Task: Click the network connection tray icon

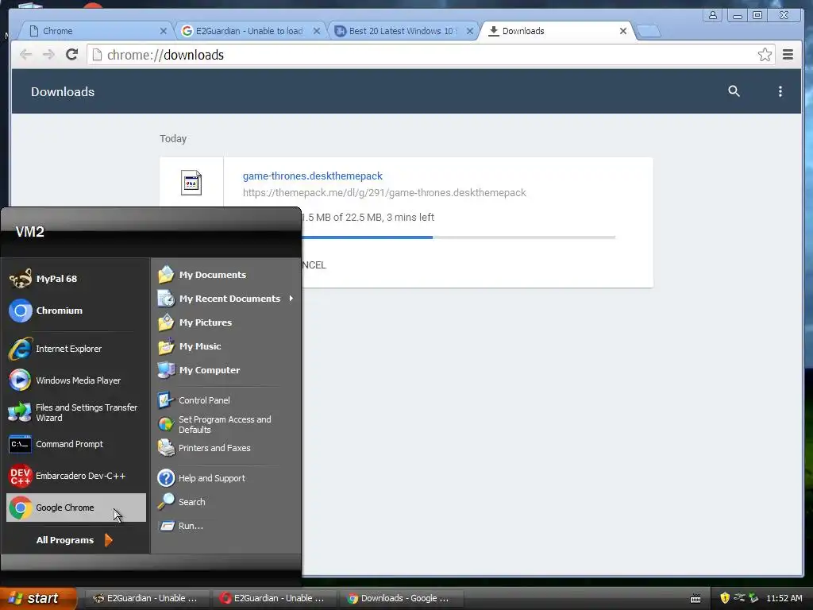Action: coord(739,598)
